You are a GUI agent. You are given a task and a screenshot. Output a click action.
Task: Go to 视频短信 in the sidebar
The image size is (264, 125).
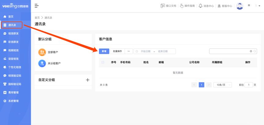tap(13, 50)
